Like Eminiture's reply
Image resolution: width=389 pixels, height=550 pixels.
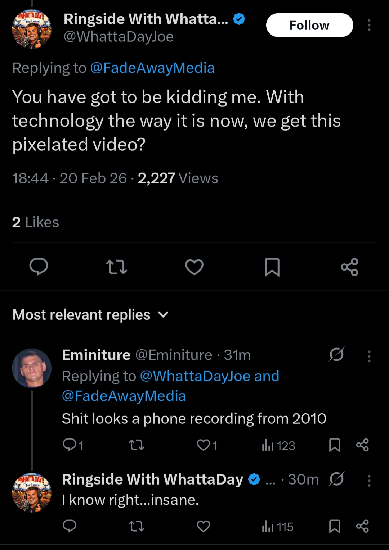click(204, 445)
